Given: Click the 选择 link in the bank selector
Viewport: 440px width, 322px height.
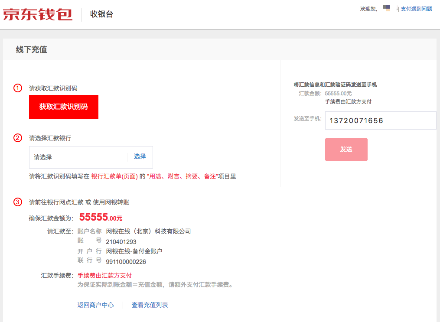Looking at the screenshot, I should coord(140,156).
